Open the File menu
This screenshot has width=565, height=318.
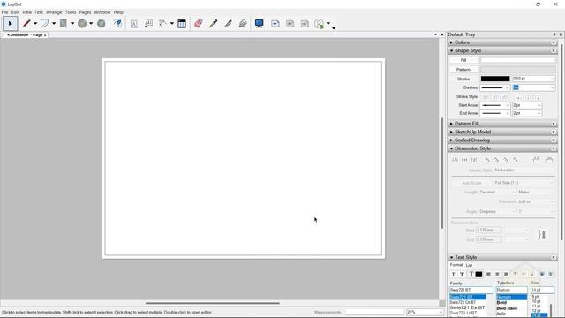point(4,12)
